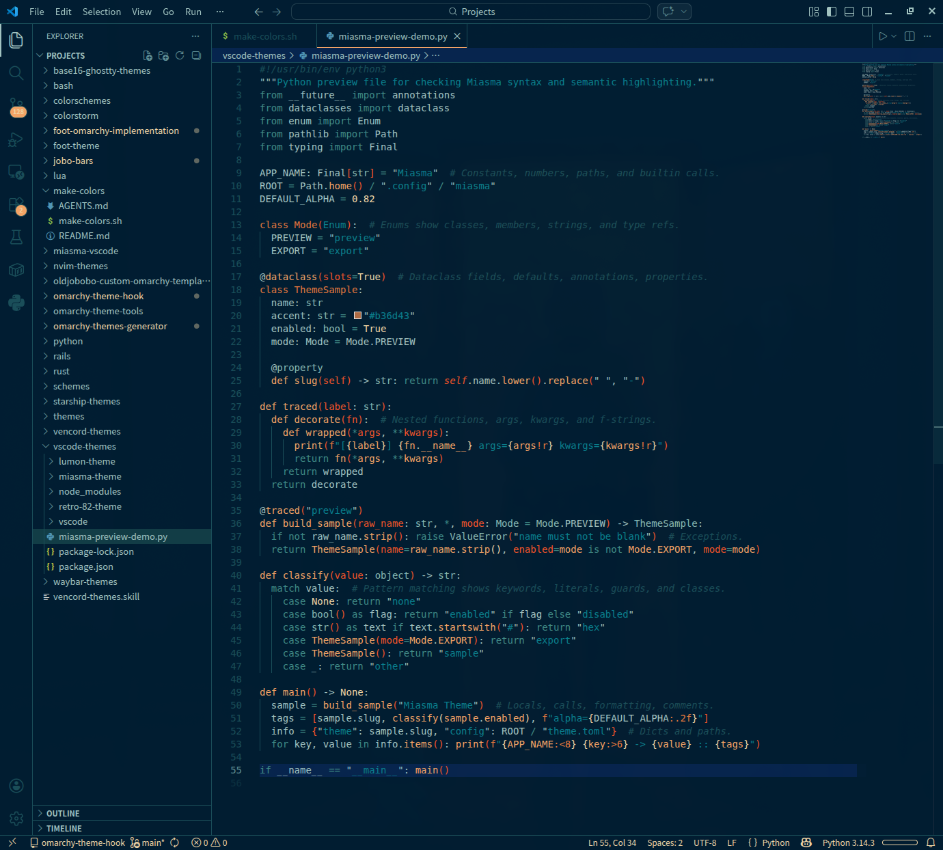943x850 pixels.
Task: Open Source Control view with 128 badge
Action: (16, 107)
